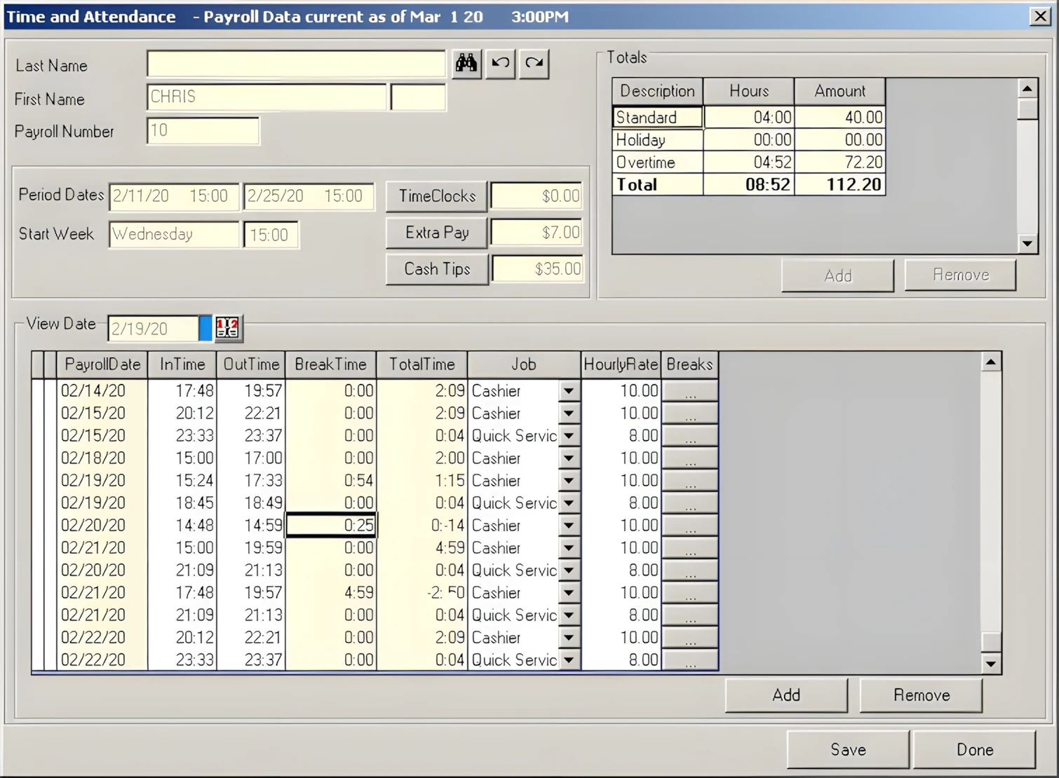Click the redo arrow icon
Image resolution: width=1059 pixels, height=778 pixels.
click(x=534, y=64)
